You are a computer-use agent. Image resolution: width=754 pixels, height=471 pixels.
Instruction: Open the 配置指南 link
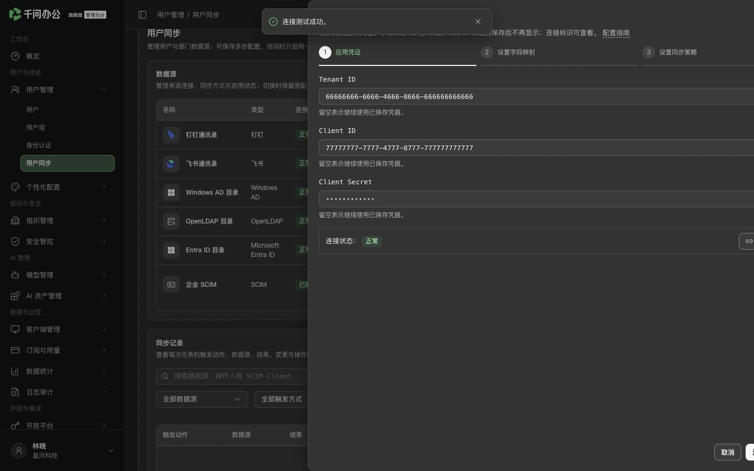click(x=616, y=33)
